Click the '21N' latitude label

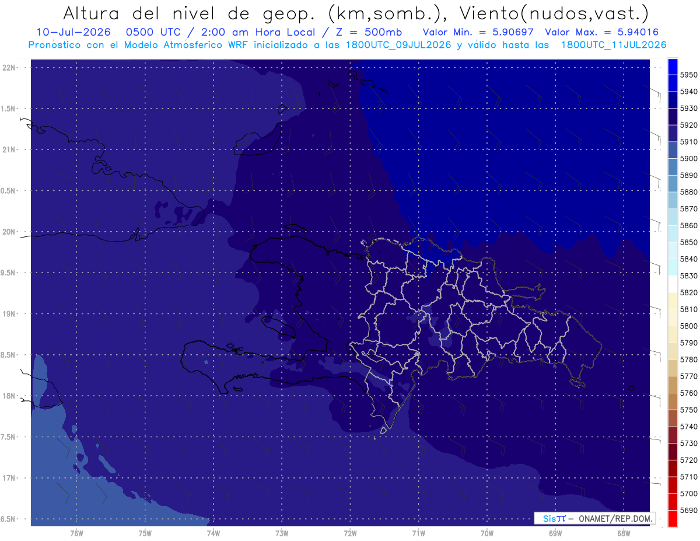click(9, 149)
